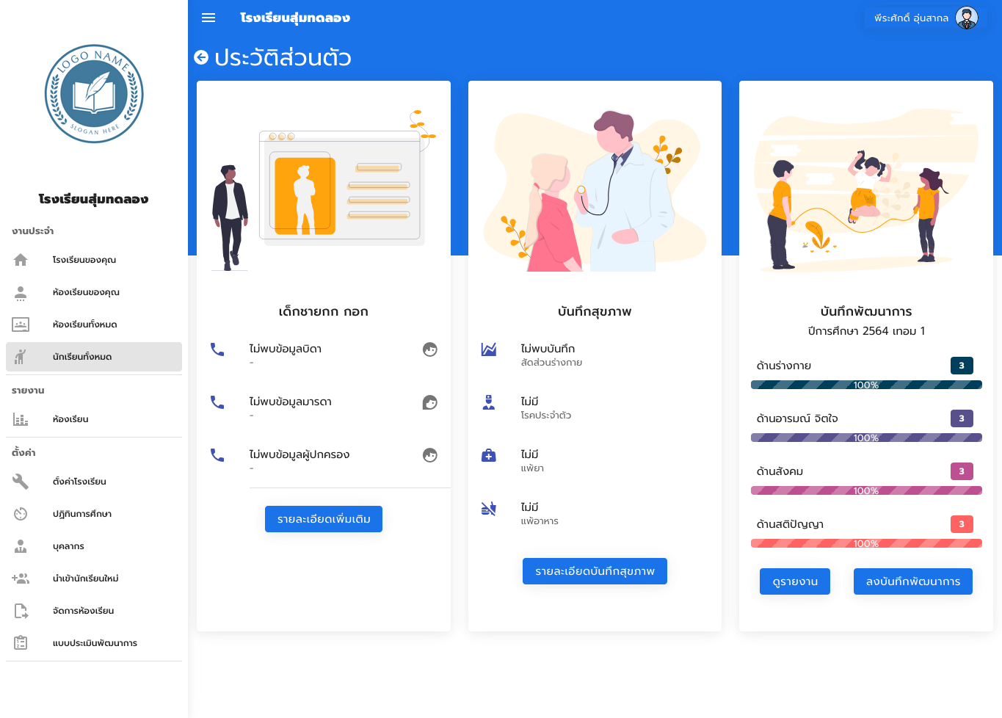Click phone icon for ไม่พบข้อมูลบิดา
The height and width of the screenshot is (718, 1002).
click(217, 349)
